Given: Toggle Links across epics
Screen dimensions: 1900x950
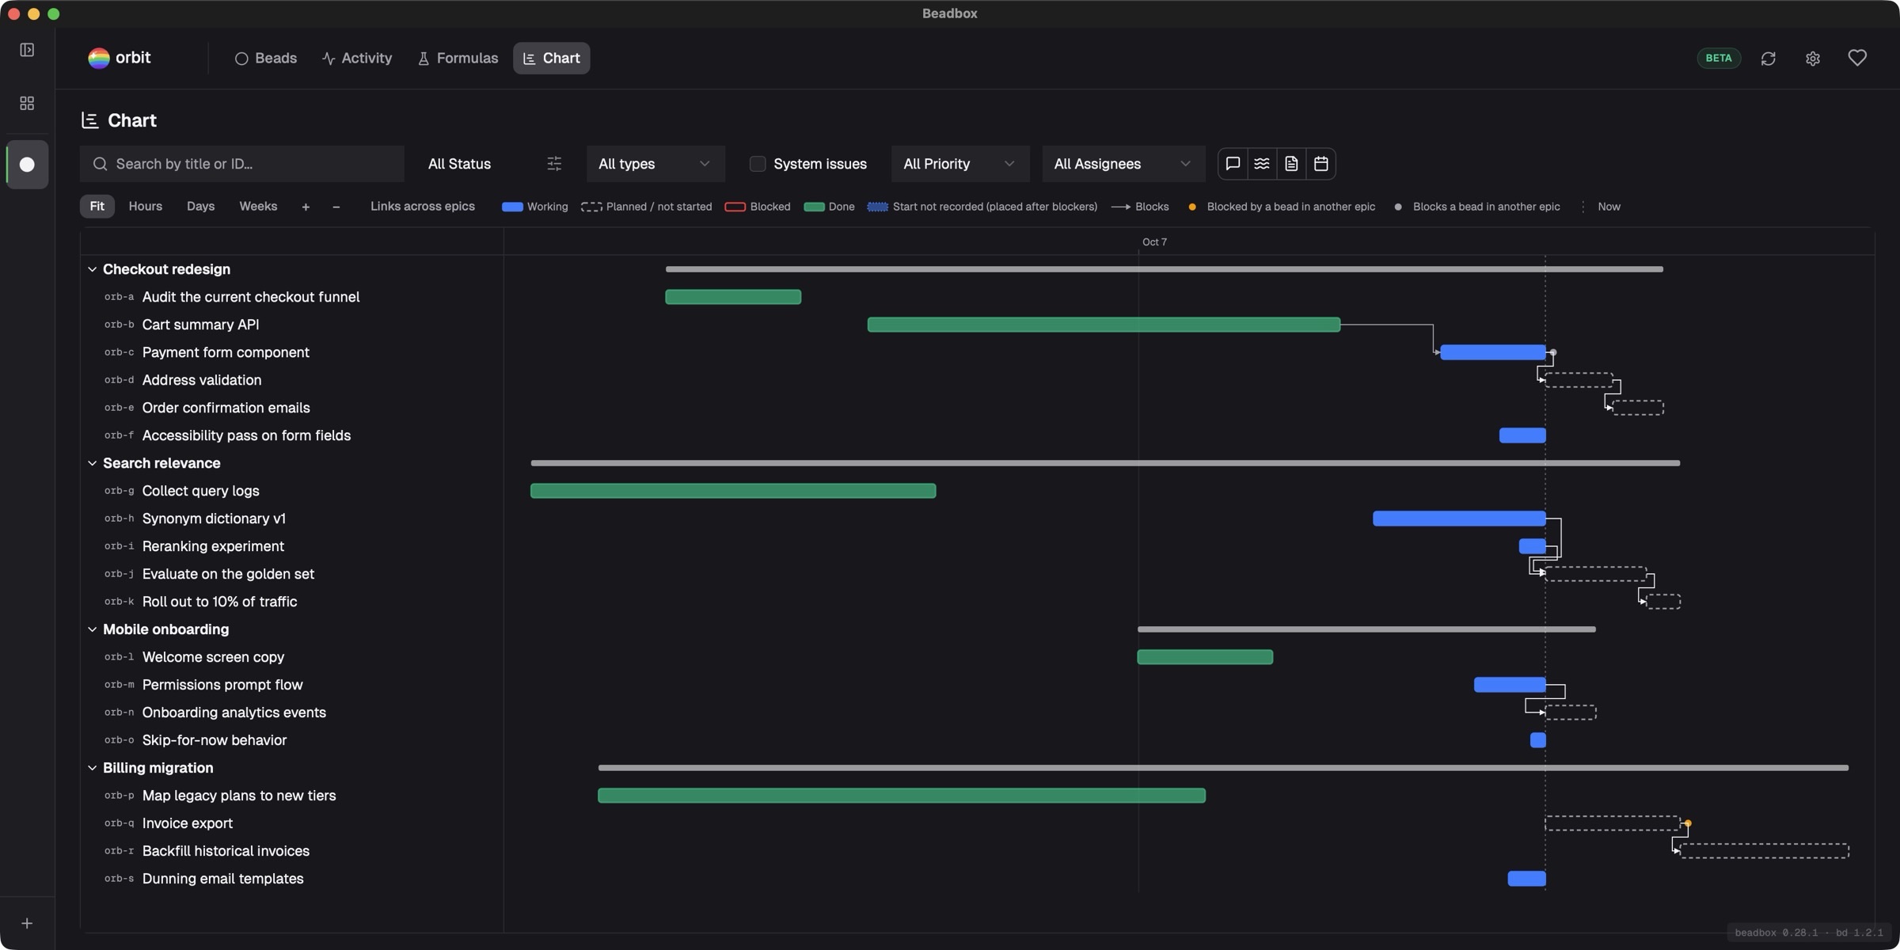Looking at the screenshot, I should [423, 207].
